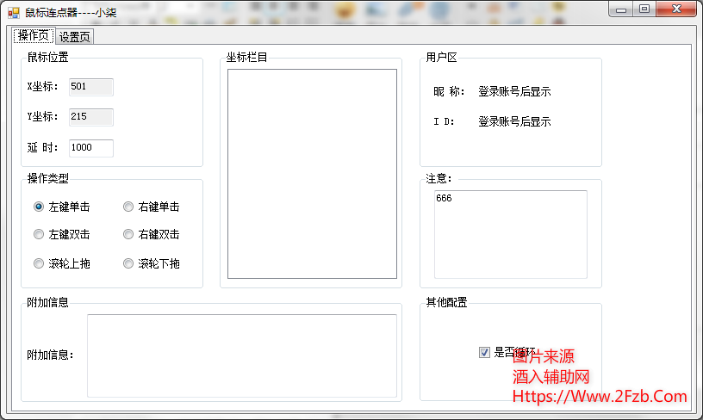Click inside the 坐标栏目 list box
Screen dimensions: 703x420
312,174
